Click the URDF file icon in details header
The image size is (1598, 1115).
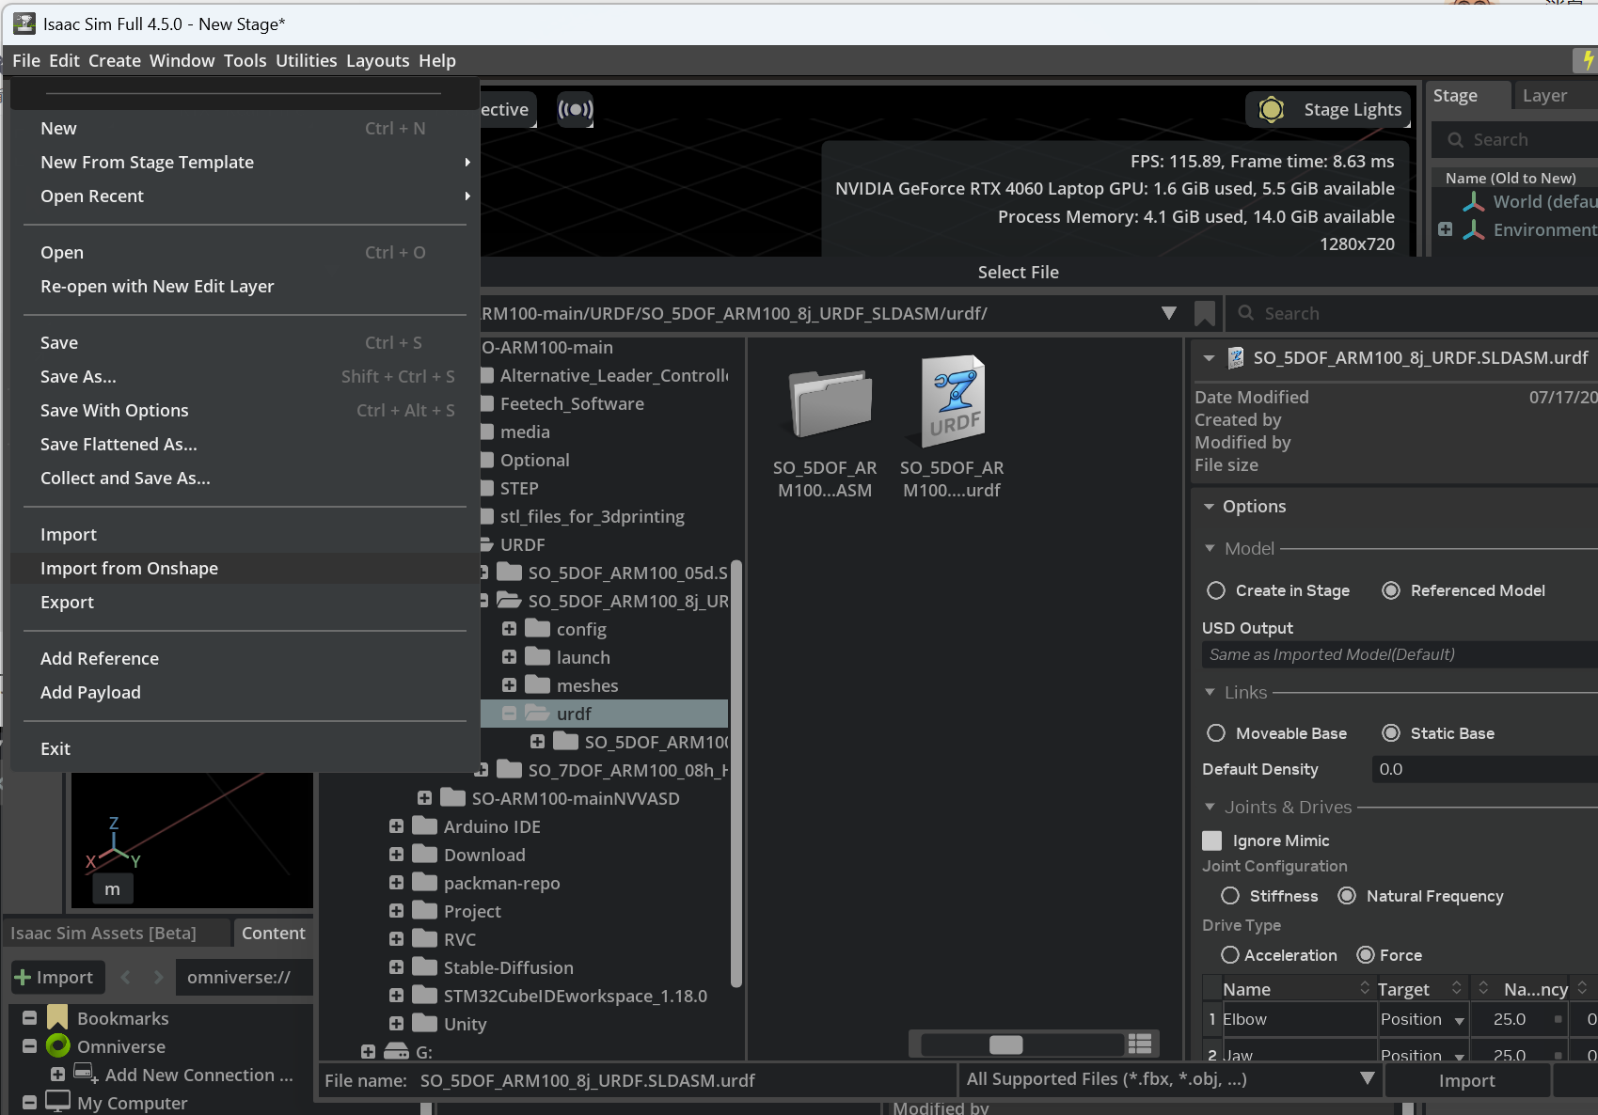(1236, 357)
